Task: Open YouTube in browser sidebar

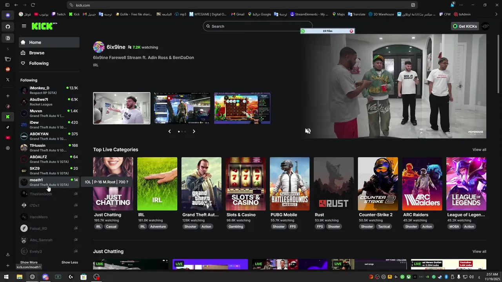Action: click(8, 137)
